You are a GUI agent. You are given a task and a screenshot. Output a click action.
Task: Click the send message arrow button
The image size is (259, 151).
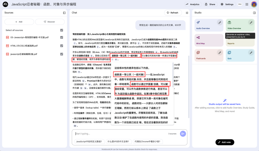click(x=183, y=134)
